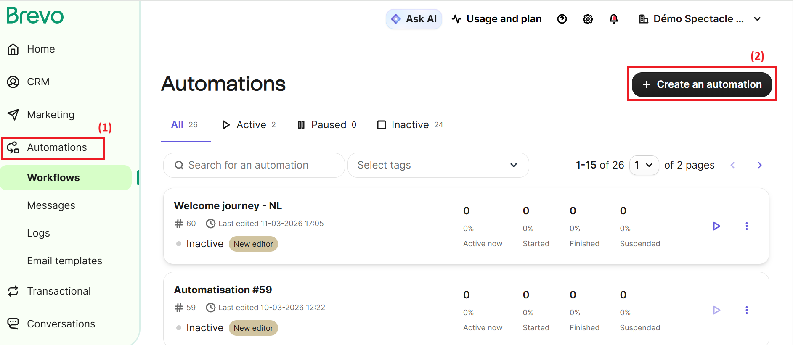The width and height of the screenshot is (793, 345).
Task: Click the Search for an automation field
Action: (254, 165)
